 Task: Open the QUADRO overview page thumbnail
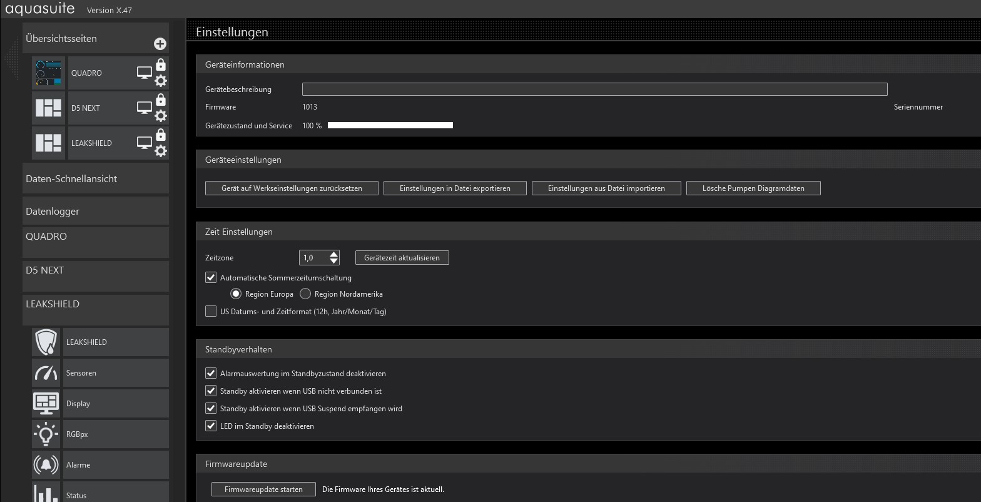click(49, 73)
